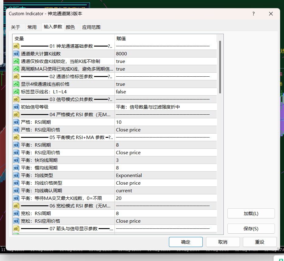
Task: Edit 平衡：慢均线周期 value 8
Action: [x=166, y=168]
